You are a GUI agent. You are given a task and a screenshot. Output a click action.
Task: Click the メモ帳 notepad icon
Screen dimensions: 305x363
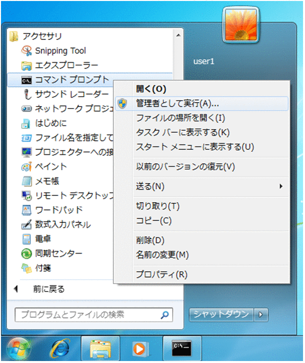point(27,181)
